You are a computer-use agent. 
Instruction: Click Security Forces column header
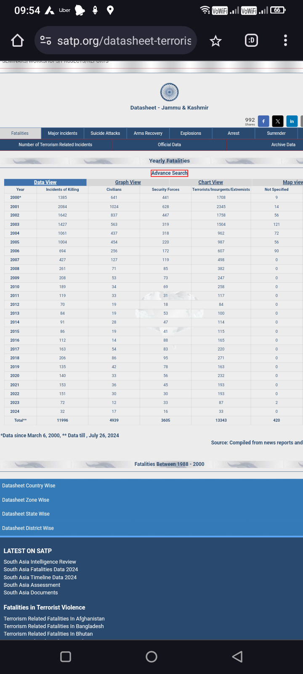(x=165, y=190)
